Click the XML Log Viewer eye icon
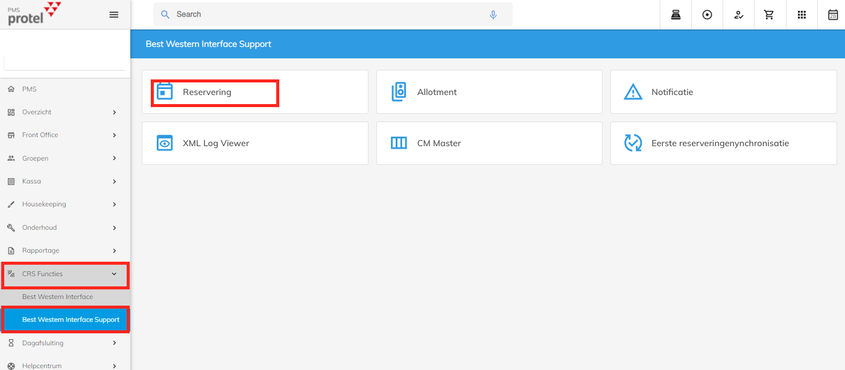The height and width of the screenshot is (370, 845). coord(165,143)
